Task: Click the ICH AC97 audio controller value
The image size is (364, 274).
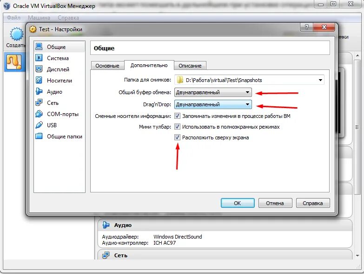Action: (x=165, y=243)
